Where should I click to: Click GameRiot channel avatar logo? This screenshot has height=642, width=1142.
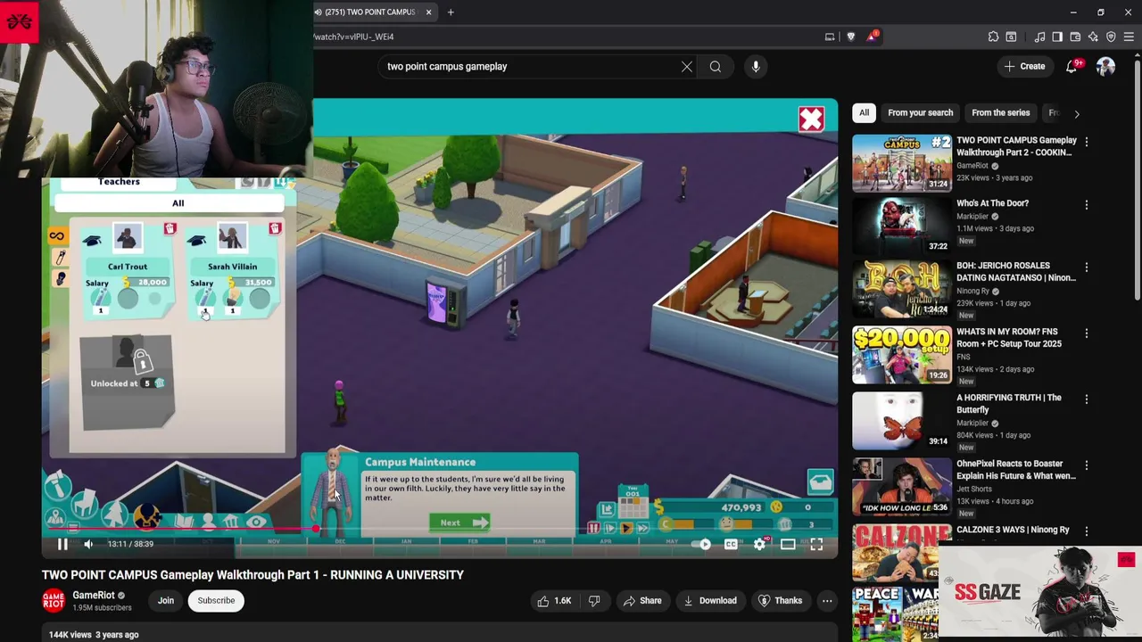pyautogui.click(x=54, y=601)
